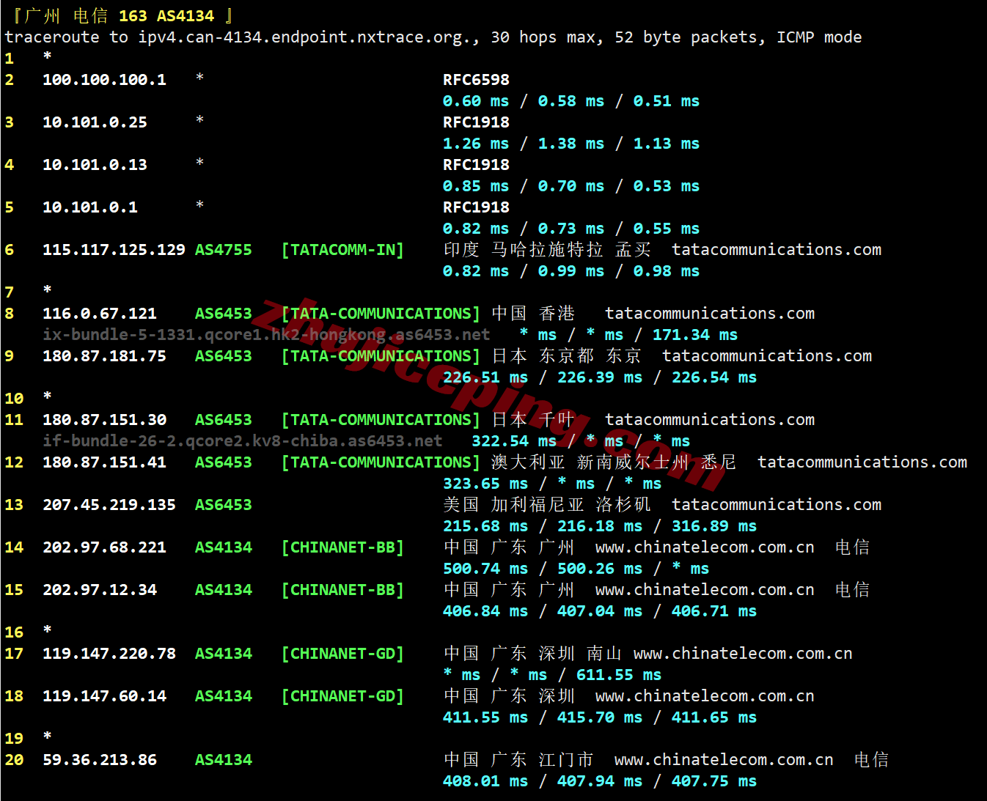Viewport: 987px width, 801px height.
Task: Click the 500.74 ms latency value
Action: [485, 569]
